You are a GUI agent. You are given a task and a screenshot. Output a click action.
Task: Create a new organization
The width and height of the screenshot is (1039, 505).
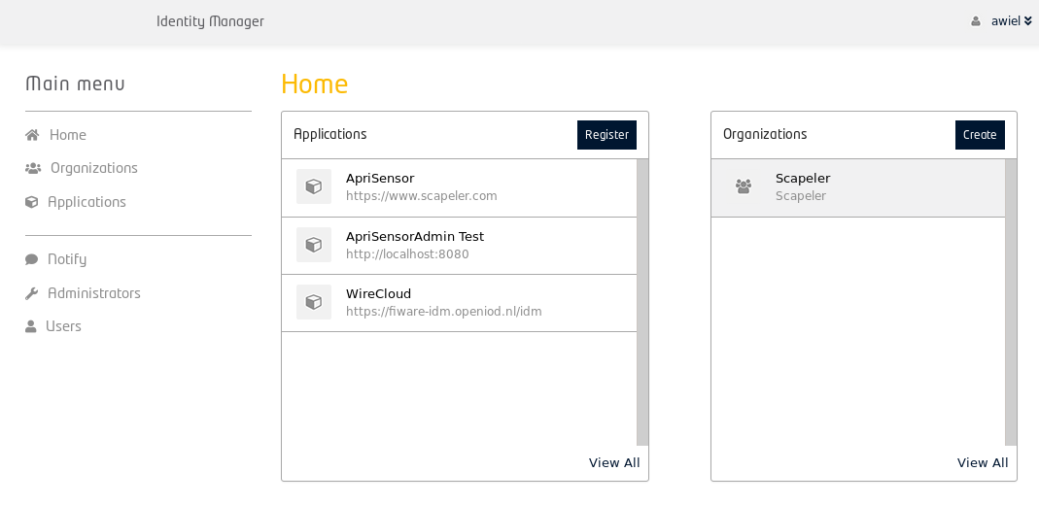[980, 135]
